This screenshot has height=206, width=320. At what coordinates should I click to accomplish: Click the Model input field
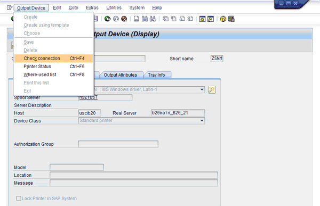point(77,167)
